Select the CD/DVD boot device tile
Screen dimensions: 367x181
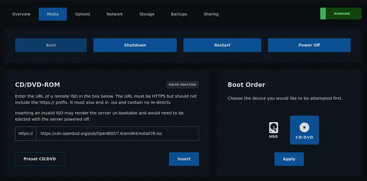(x=304, y=130)
